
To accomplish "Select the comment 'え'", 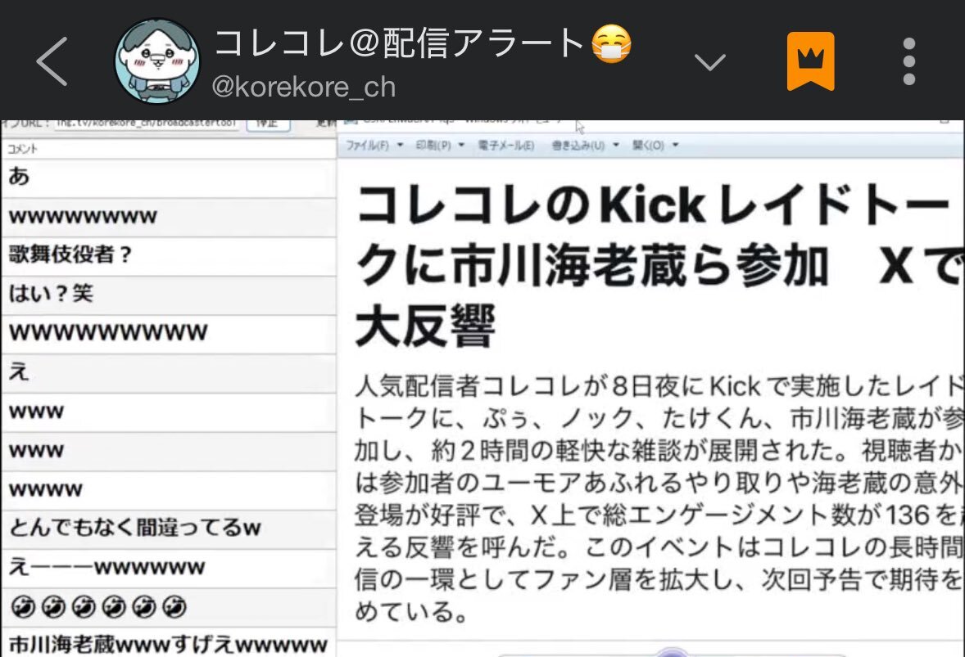I will click(169, 373).
